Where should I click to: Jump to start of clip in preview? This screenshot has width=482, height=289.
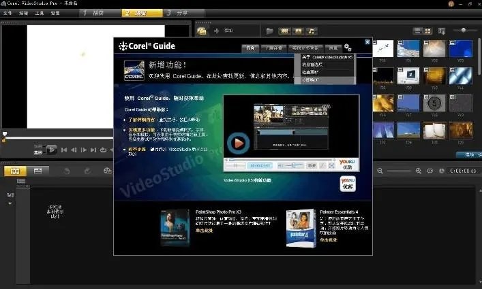(64, 150)
